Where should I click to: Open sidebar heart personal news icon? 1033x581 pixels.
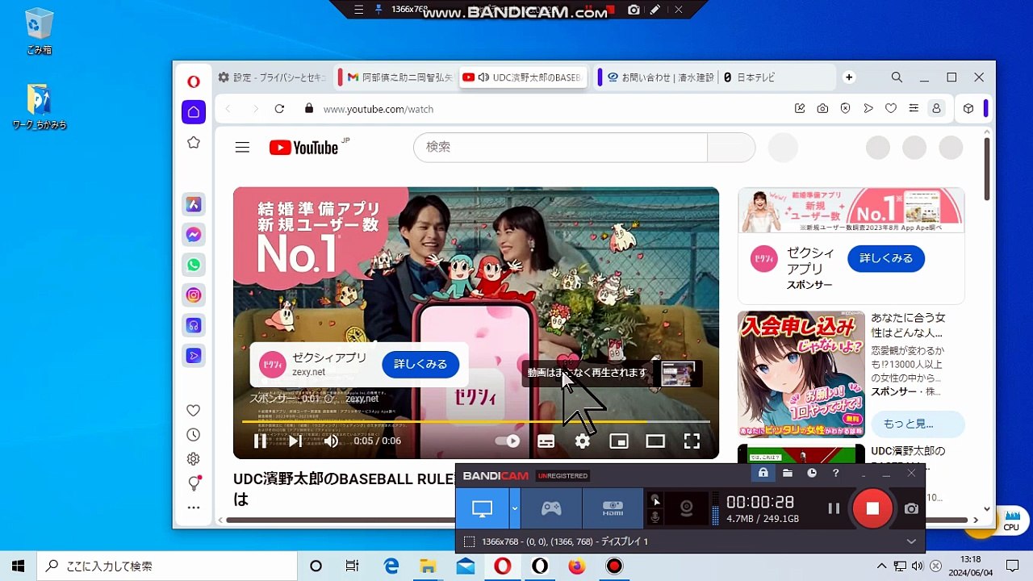(x=194, y=411)
